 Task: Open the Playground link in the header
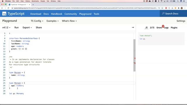85,14
